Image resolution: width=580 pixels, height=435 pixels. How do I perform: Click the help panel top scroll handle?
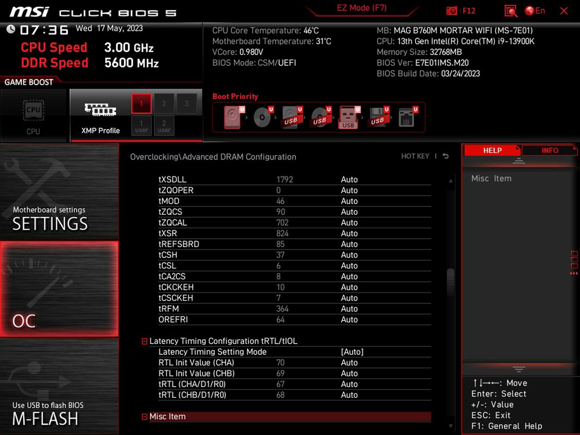(x=519, y=161)
